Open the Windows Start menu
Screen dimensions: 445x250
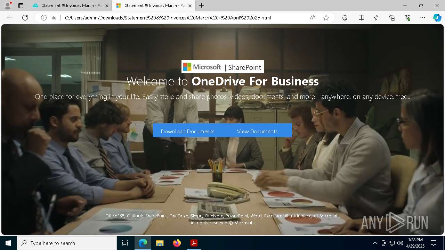8,243
